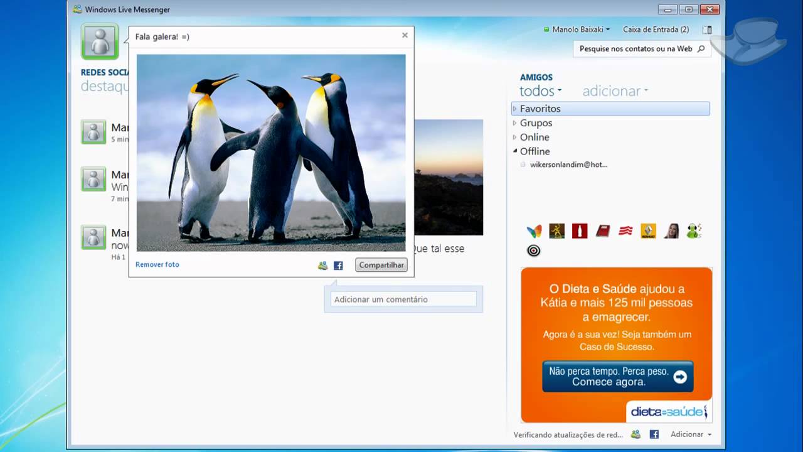Click the Verificando atualizações de red... status text
803x452 pixels.
click(x=568, y=434)
